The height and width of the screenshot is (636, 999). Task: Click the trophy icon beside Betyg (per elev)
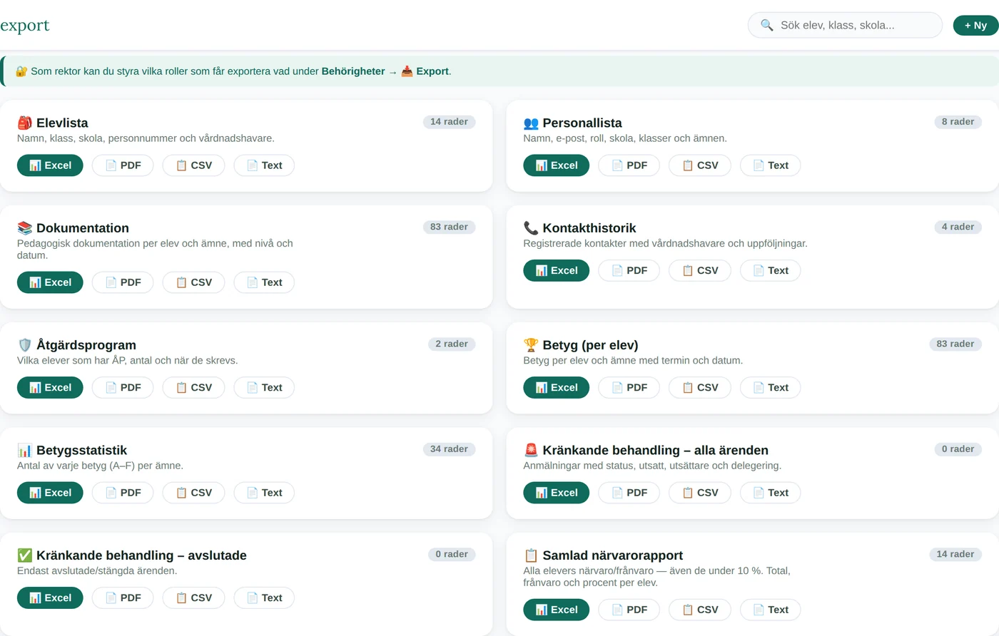coord(531,345)
